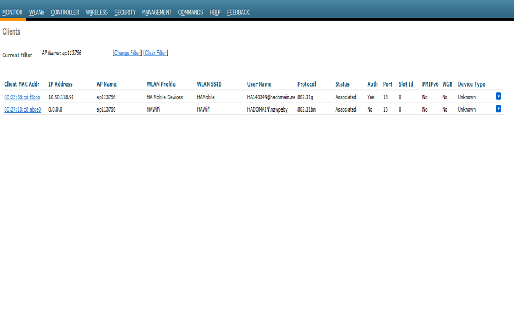Screen dimensions: 514x317
Task: Open the COMMANDS menu
Action: click(x=190, y=12)
